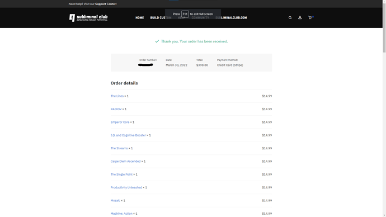Open the RAIKOV product link
The width and height of the screenshot is (386, 217).
116,109
